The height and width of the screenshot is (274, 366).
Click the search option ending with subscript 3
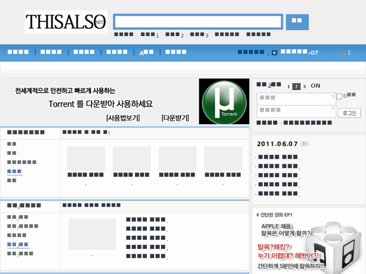[x=199, y=35]
